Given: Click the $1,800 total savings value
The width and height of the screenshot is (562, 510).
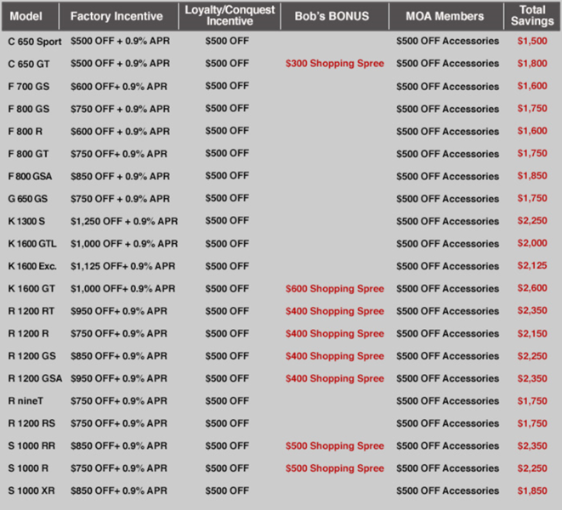Looking at the screenshot, I should pos(532,64).
